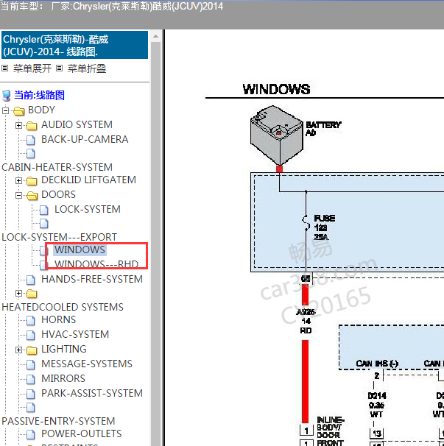Click the current wiring diagram computer icon
Image resolution: width=444 pixels, height=446 pixels.
[x=7, y=96]
